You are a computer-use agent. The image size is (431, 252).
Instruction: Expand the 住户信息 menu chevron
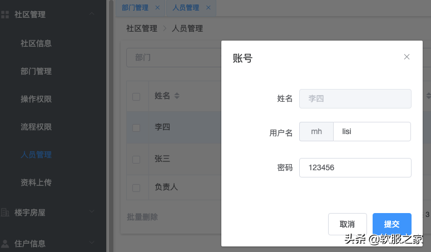click(x=92, y=243)
